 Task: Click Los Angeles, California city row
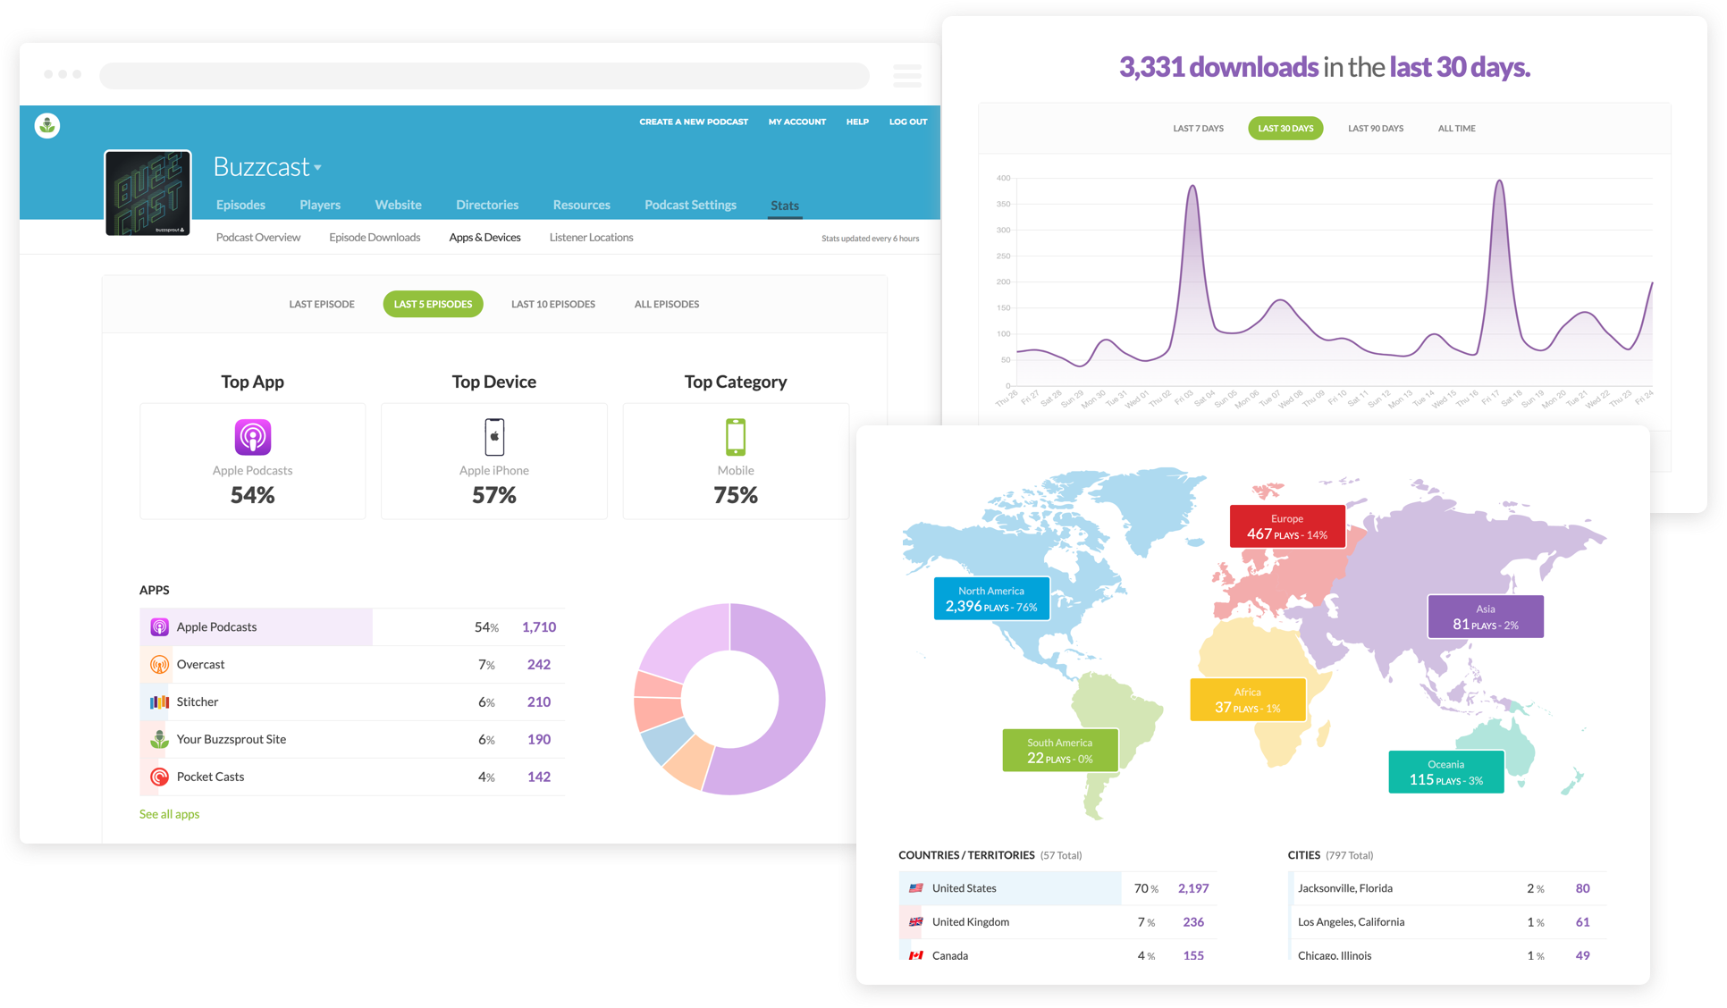(x=1447, y=922)
